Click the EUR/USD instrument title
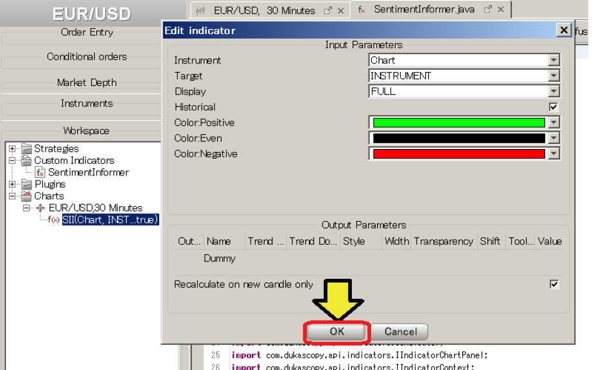The height and width of the screenshot is (370, 603). 92,14
